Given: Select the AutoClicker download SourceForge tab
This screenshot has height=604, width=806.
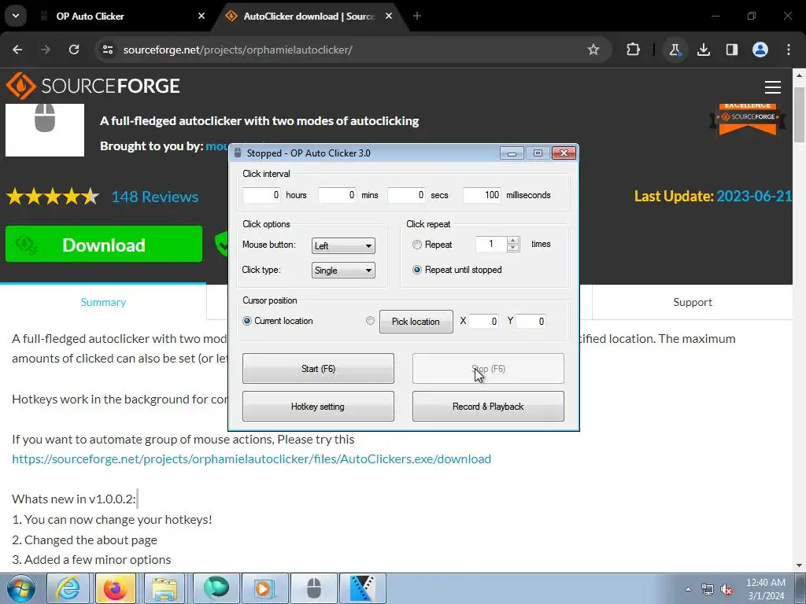Looking at the screenshot, I should click(309, 16).
